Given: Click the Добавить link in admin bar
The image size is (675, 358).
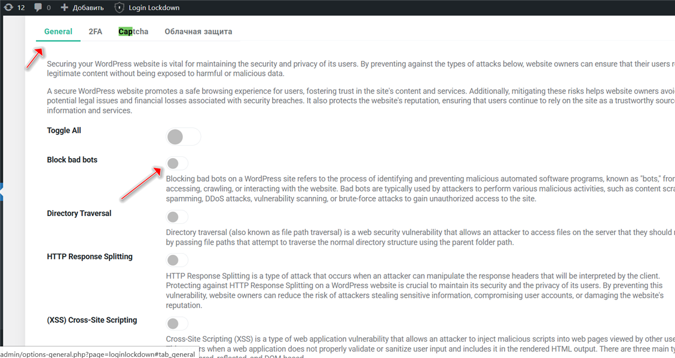Looking at the screenshot, I should click(x=87, y=8).
